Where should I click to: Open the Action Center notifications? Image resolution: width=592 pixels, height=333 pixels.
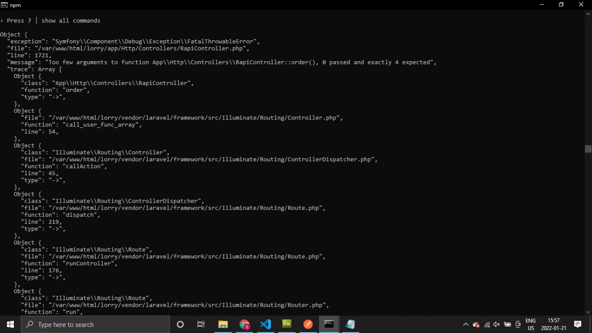click(x=578, y=324)
